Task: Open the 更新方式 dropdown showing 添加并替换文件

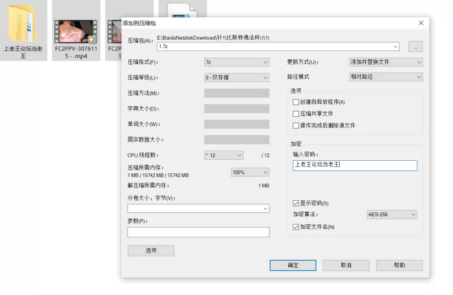Action: point(386,62)
